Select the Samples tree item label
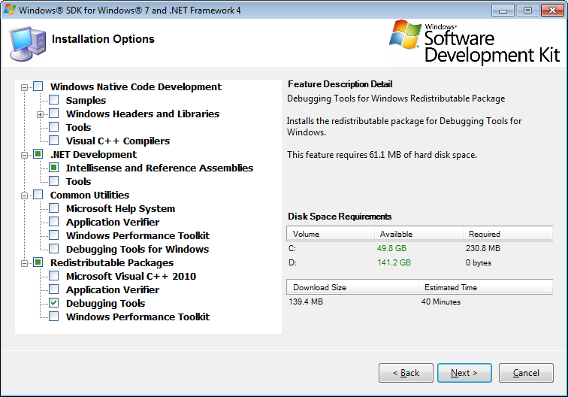Viewport: 568px width, 397px height. 86,100
